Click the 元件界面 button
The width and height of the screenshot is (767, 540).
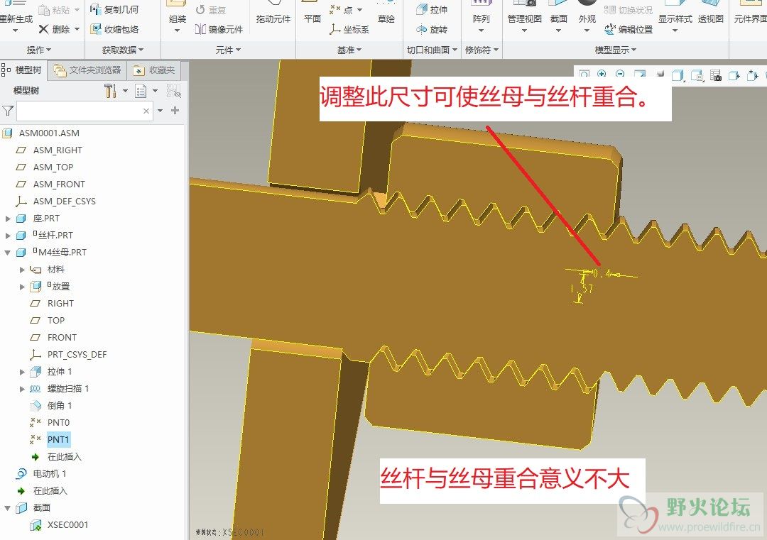point(750,13)
